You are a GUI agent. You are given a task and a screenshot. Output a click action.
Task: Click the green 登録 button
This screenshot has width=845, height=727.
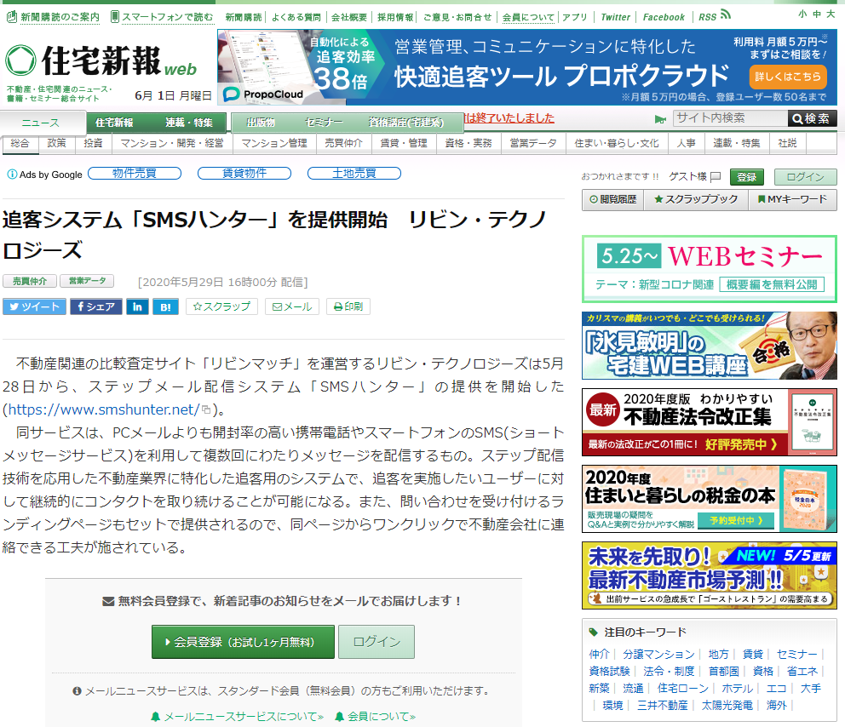[x=747, y=176]
